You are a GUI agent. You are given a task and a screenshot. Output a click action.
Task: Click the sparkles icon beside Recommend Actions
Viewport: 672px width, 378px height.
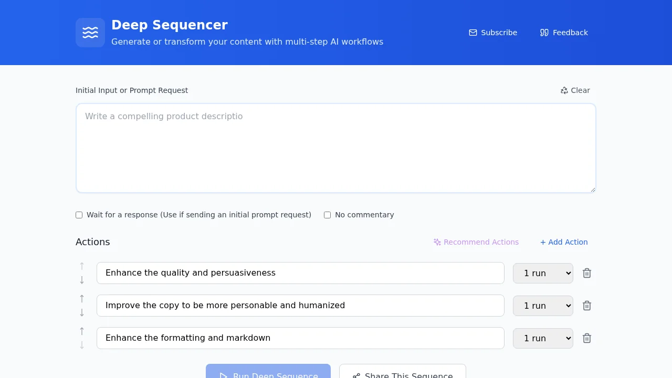click(437, 242)
